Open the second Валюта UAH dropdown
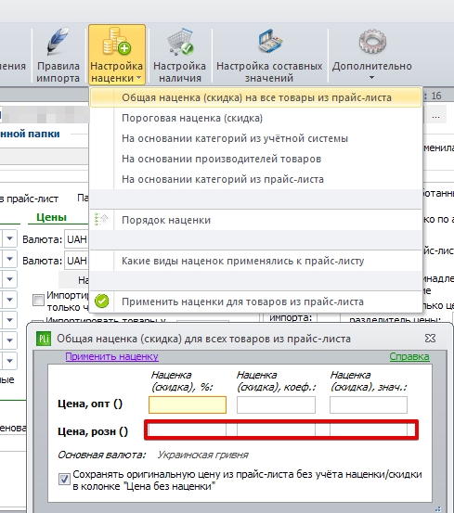Viewport: 454px width, 513px height. [76, 261]
